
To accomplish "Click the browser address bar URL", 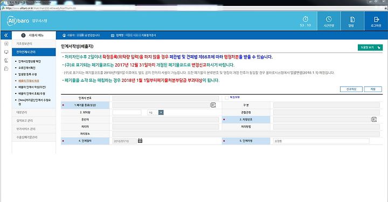I will pos(41,8).
